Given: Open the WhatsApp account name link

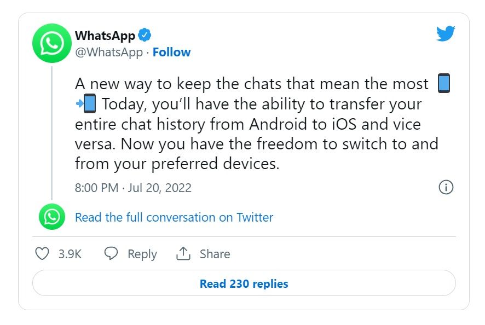Looking at the screenshot, I should click(x=105, y=36).
